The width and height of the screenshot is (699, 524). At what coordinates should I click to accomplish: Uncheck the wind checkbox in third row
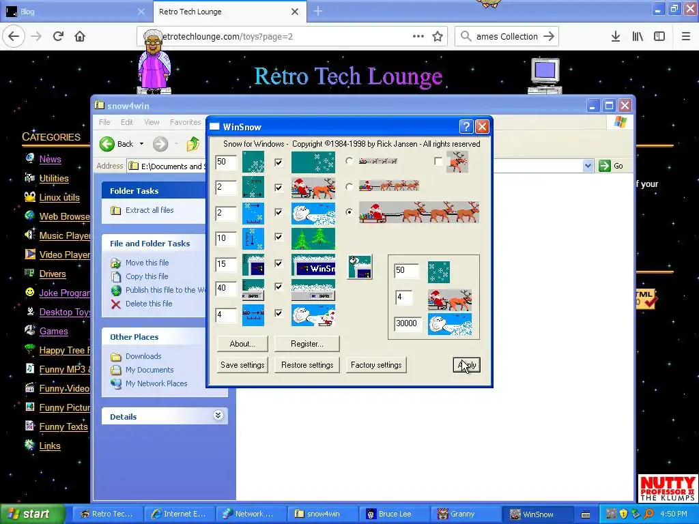[279, 213]
